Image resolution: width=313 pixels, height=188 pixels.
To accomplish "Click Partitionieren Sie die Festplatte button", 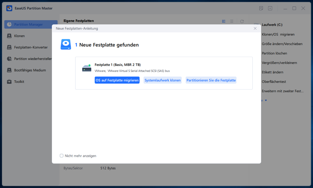I will point(211,80).
